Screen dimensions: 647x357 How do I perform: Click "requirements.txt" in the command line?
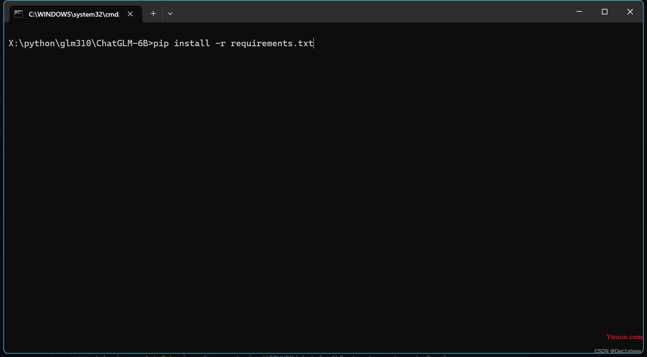pyautogui.click(x=272, y=44)
